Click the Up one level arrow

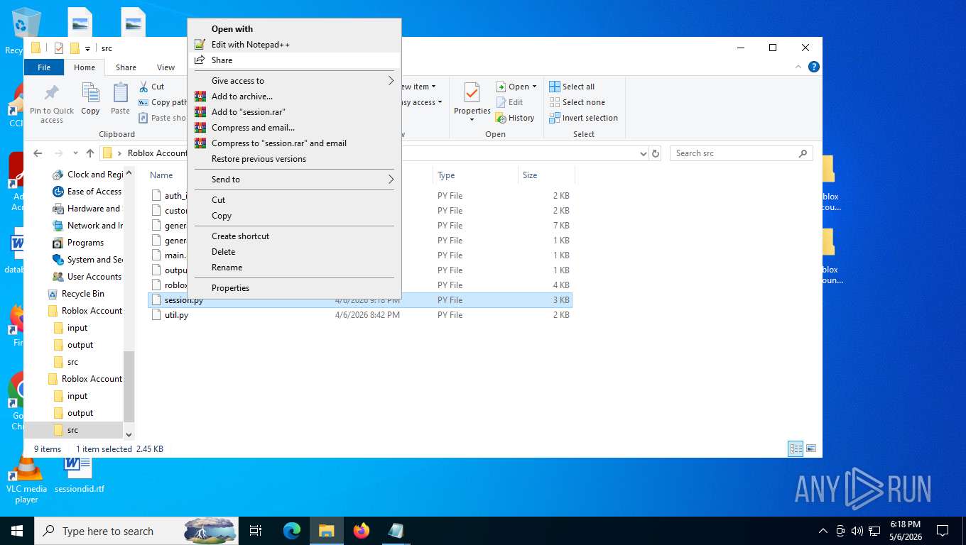(90, 153)
